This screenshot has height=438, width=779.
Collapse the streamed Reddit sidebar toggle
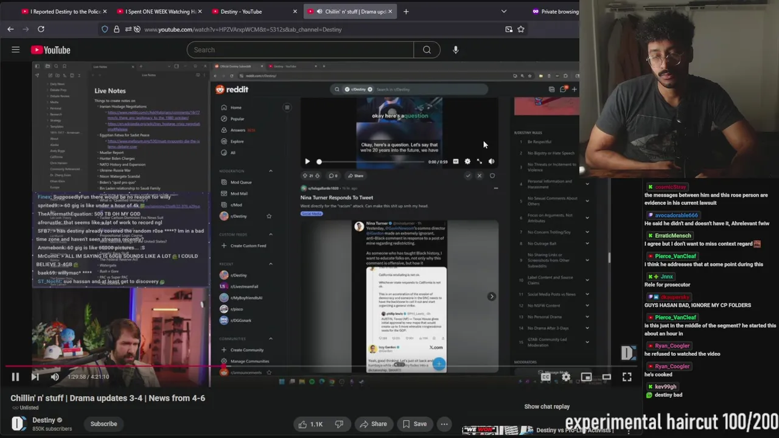(287, 108)
